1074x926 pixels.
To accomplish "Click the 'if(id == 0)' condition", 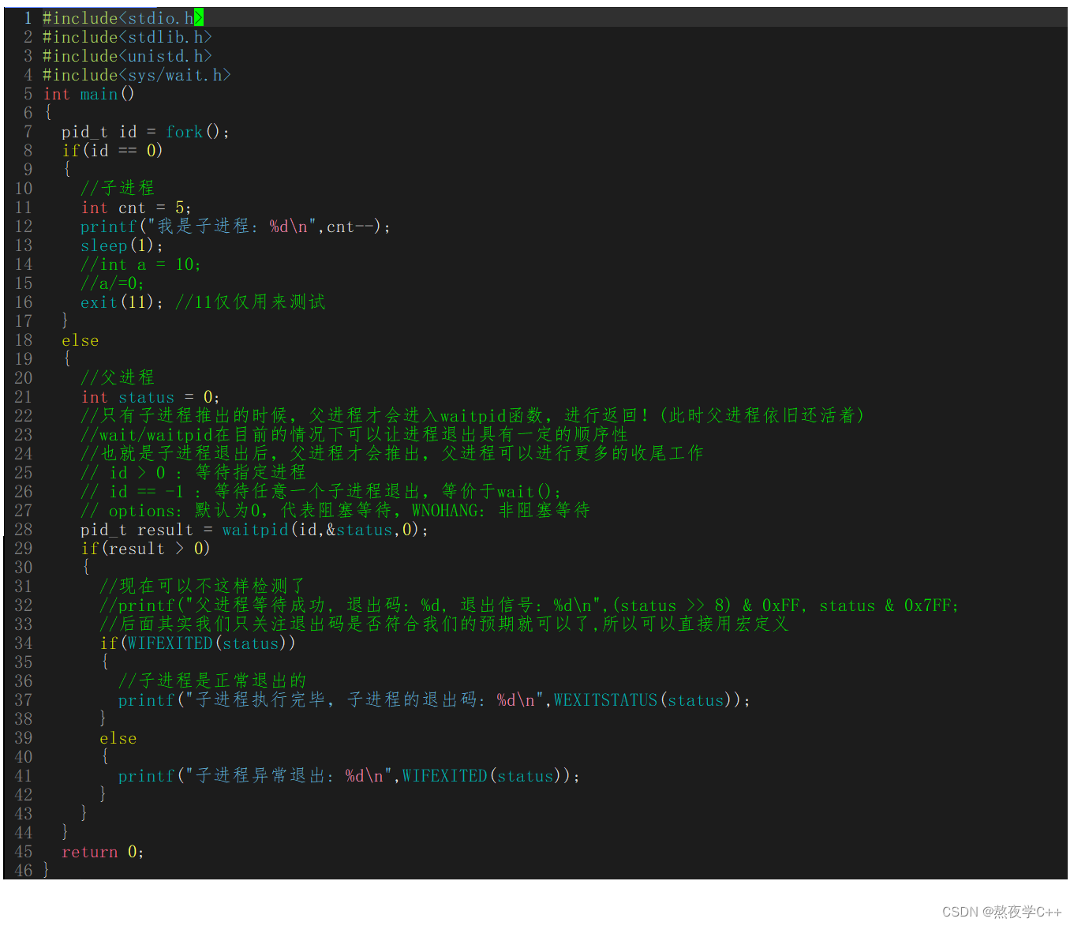I will [x=112, y=150].
